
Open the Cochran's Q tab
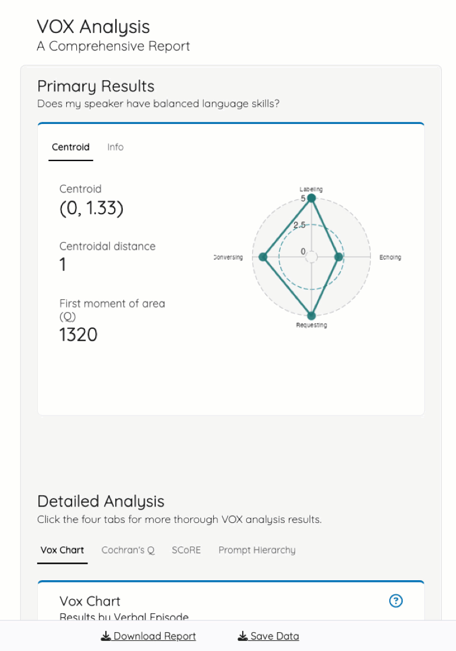click(128, 550)
